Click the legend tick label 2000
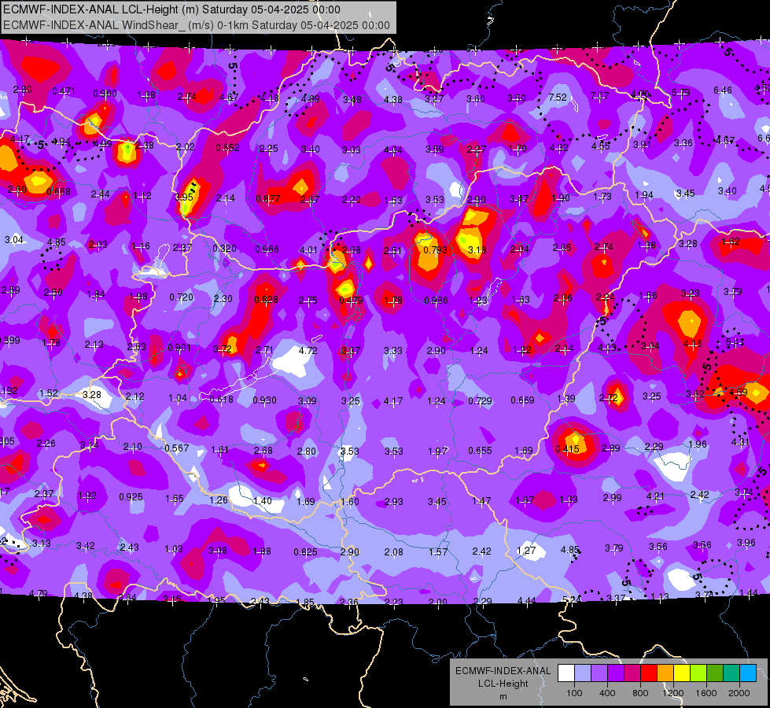The image size is (770, 708). pos(739,693)
